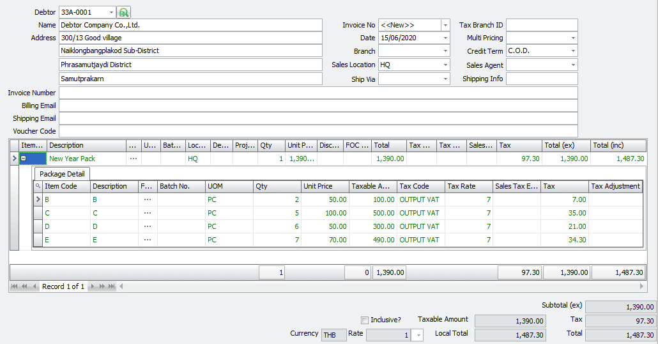Click previous record arrow in navigator
658x344 pixels.
coord(35,286)
